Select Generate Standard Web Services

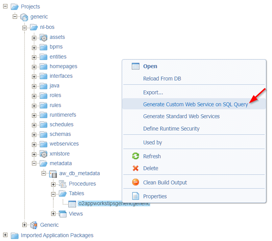pyautogui.click(x=181, y=116)
